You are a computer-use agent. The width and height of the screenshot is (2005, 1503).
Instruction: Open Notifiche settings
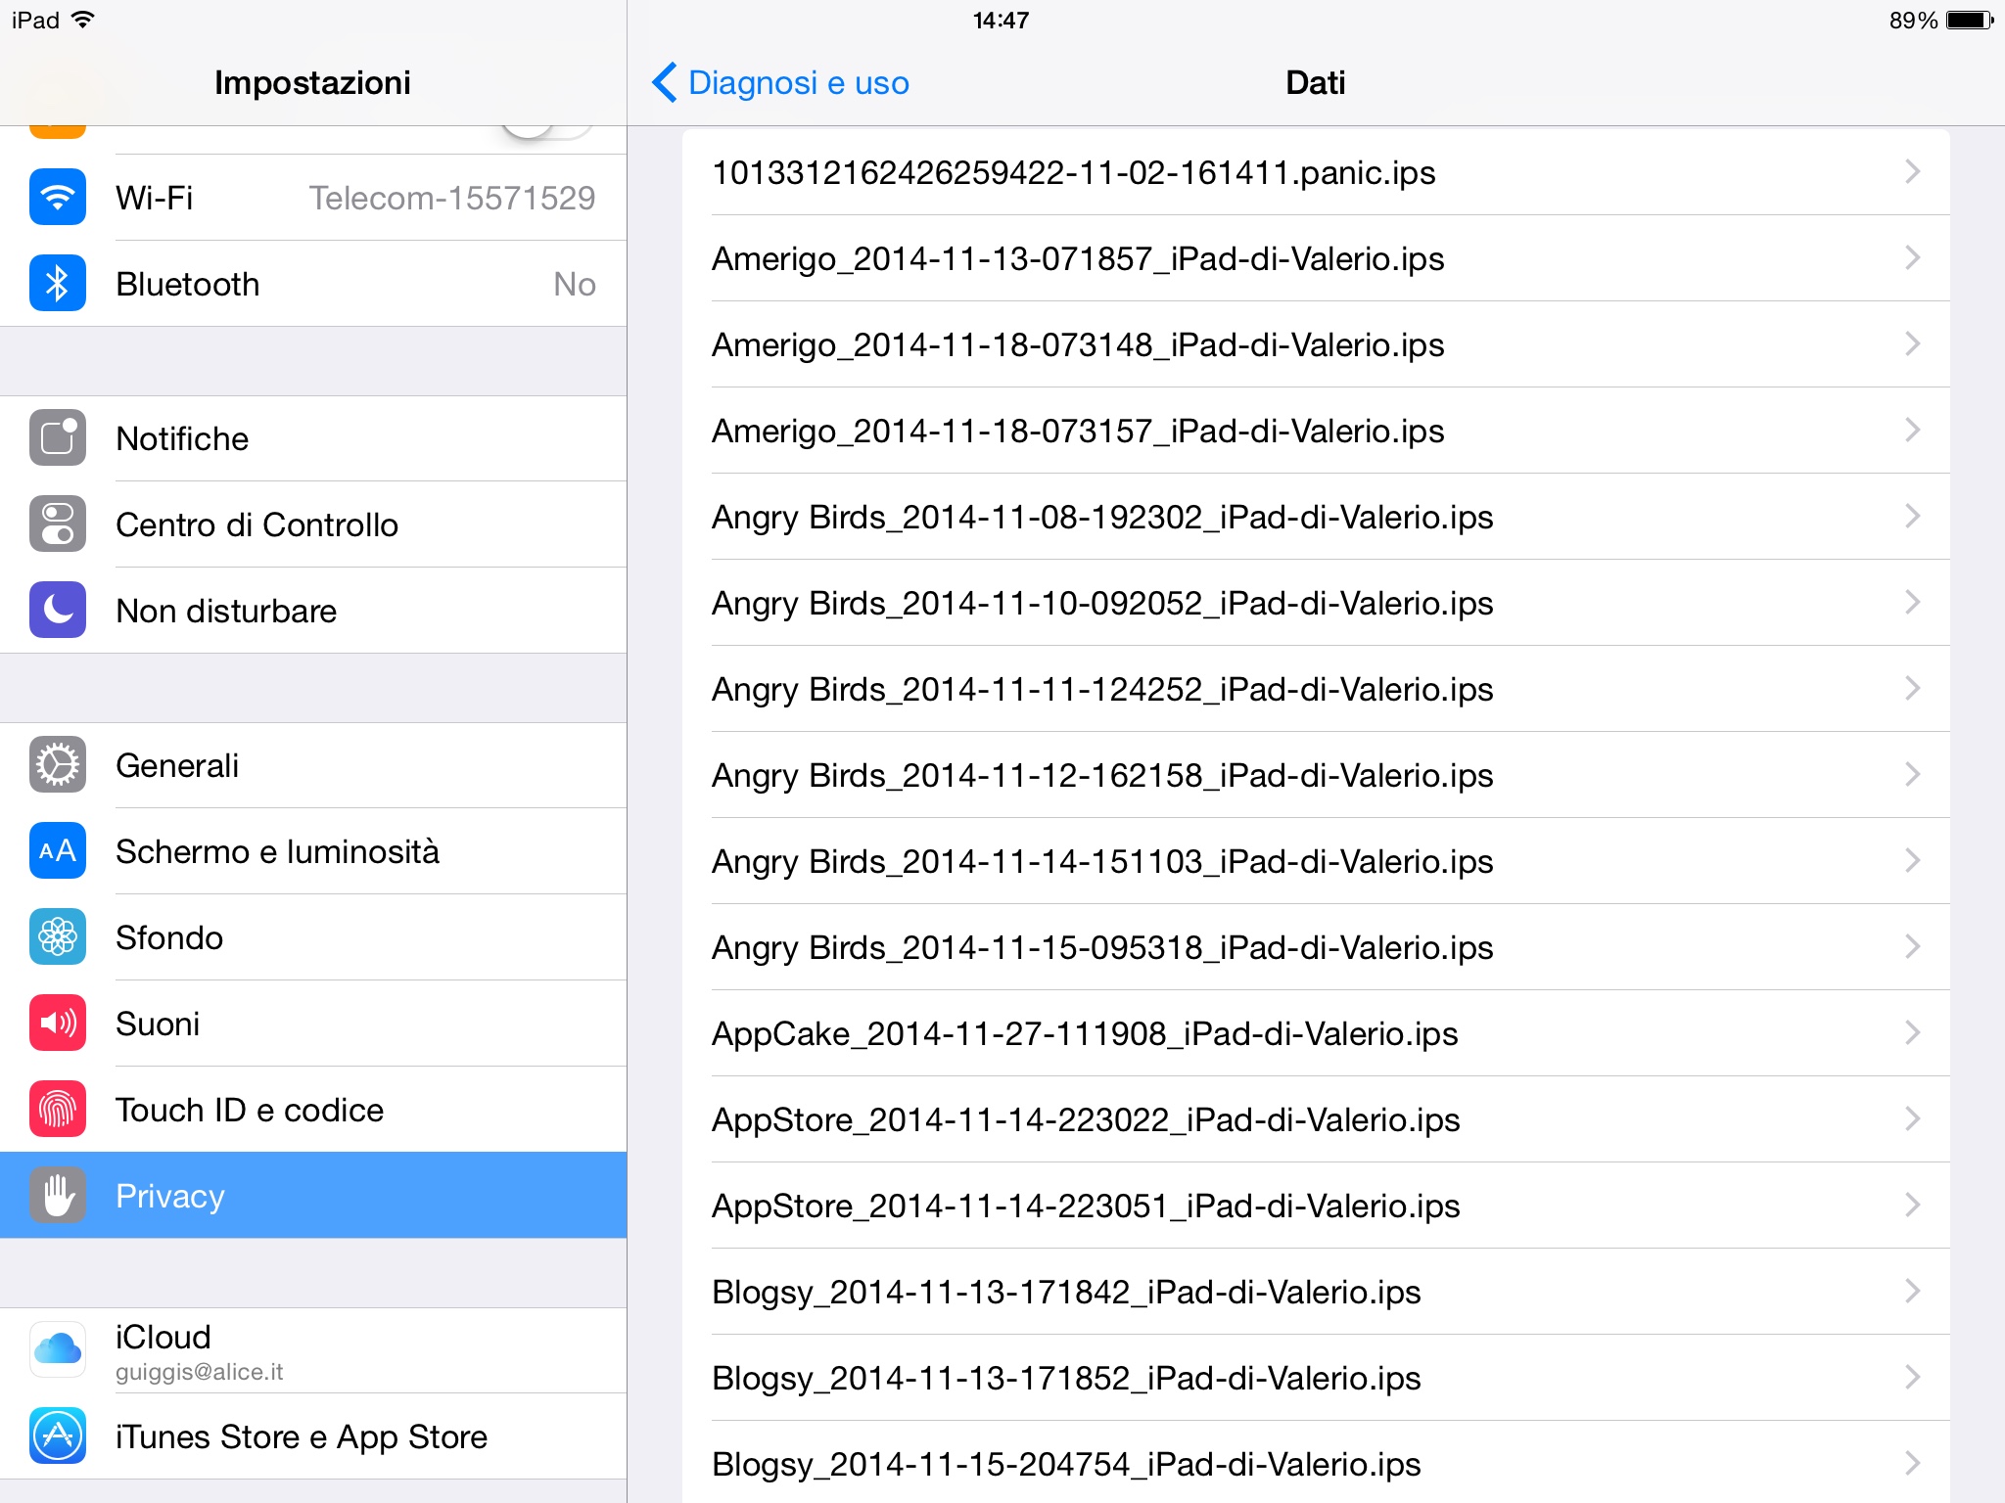click(313, 438)
